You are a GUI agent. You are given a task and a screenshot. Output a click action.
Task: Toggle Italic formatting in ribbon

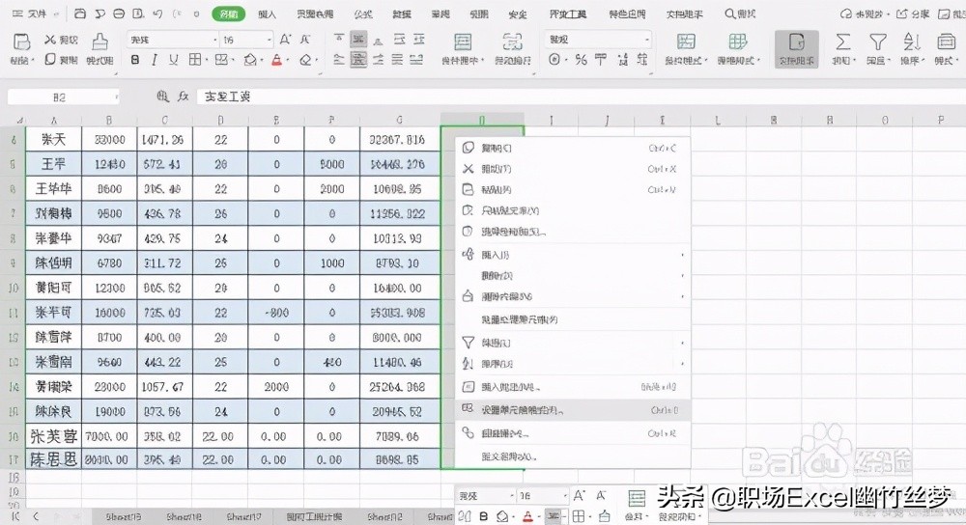tap(154, 60)
